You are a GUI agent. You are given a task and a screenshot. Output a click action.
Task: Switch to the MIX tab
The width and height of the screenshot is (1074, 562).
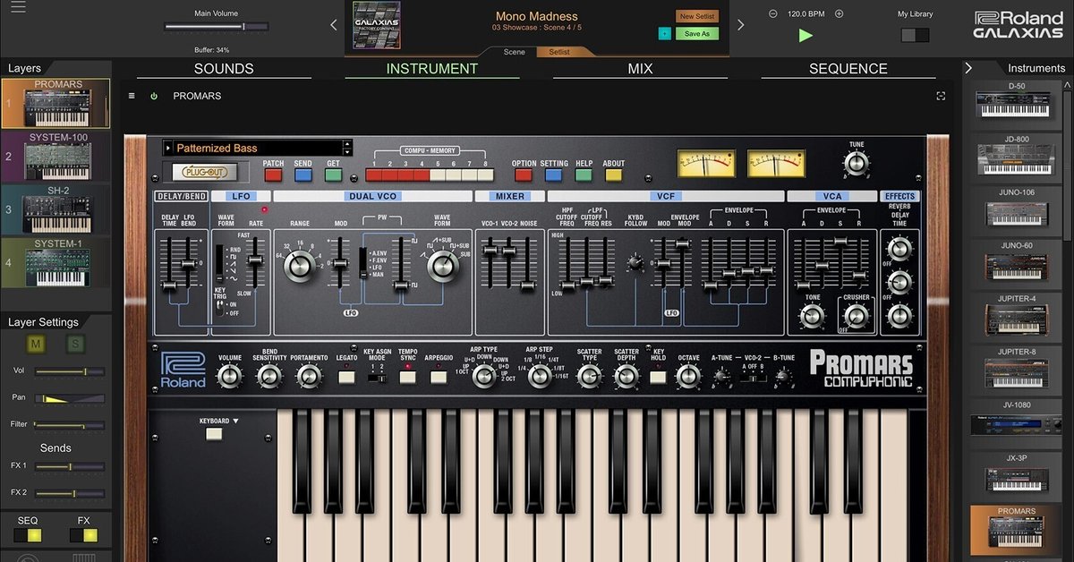tap(640, 68)
